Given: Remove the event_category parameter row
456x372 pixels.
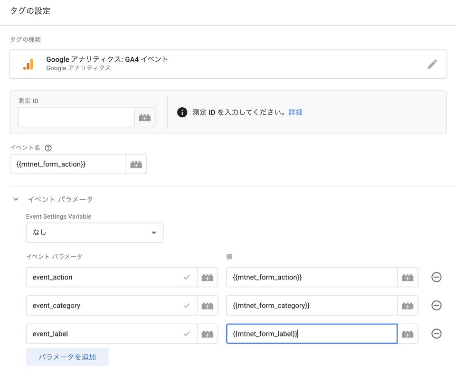Looking at the screenshot, I should click(436, 306).
